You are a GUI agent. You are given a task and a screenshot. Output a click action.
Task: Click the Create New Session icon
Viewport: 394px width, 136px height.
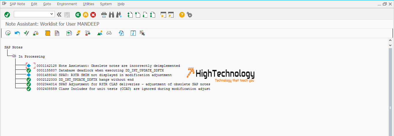pyautogui.click(x=164, y=15)
